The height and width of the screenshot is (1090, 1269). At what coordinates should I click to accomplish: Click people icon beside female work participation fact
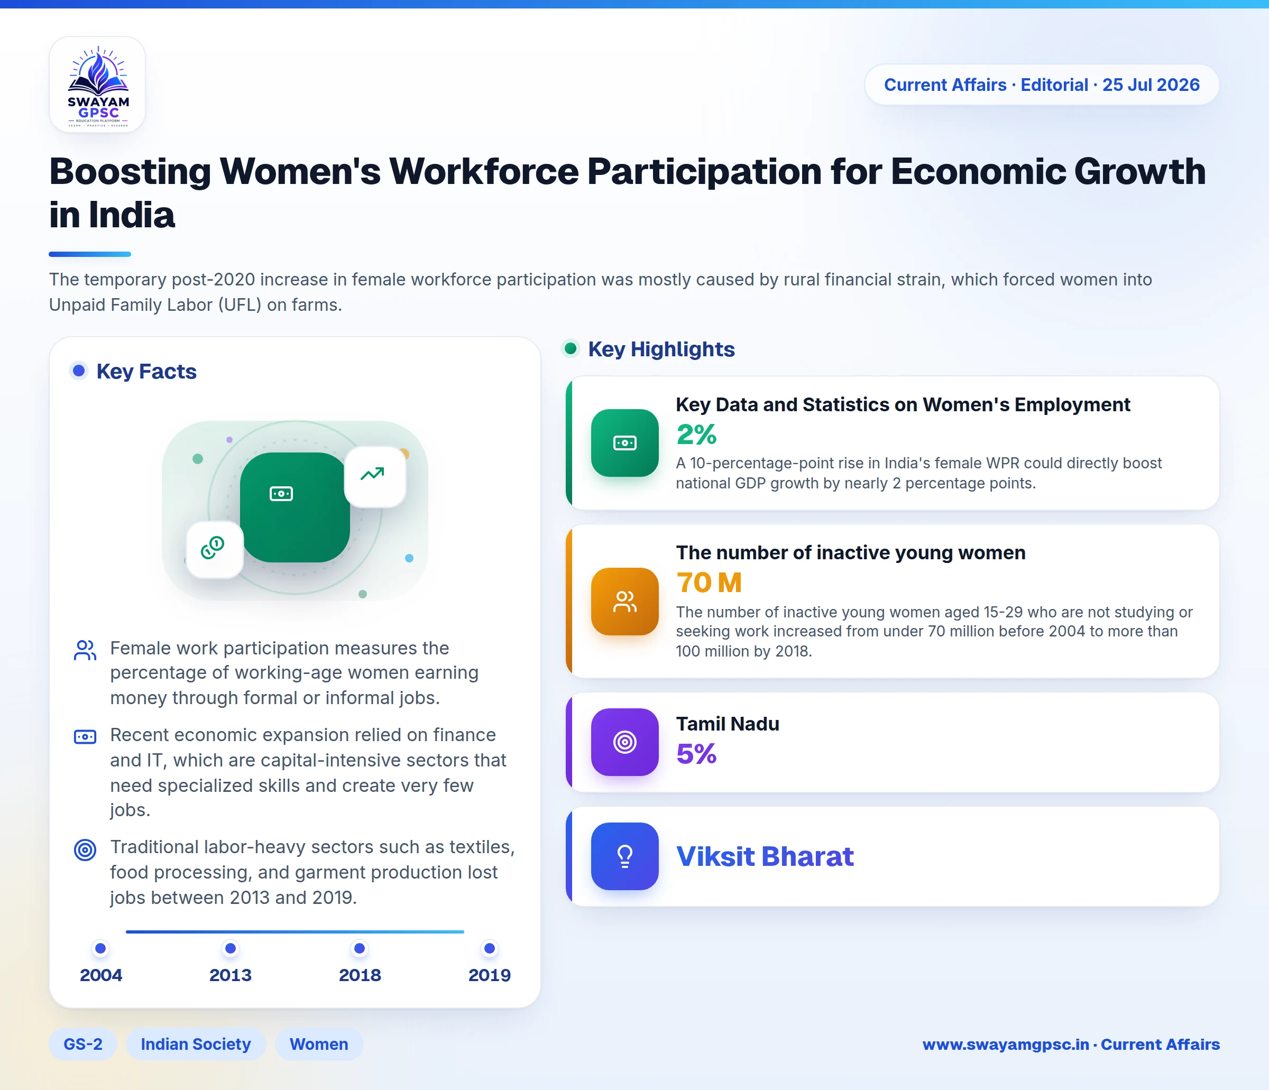tap(85, 650)
